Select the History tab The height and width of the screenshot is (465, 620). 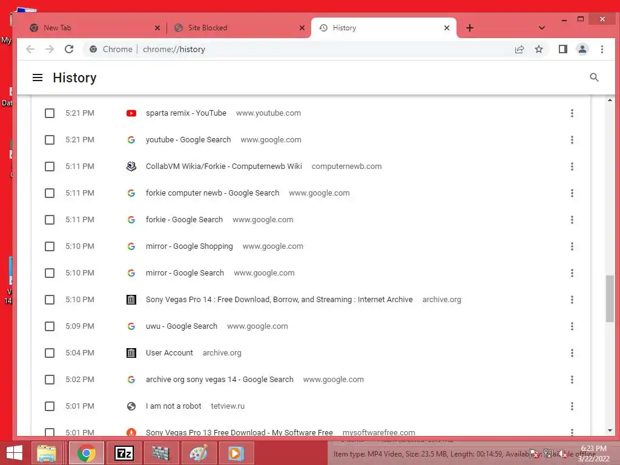click(383, 28)
